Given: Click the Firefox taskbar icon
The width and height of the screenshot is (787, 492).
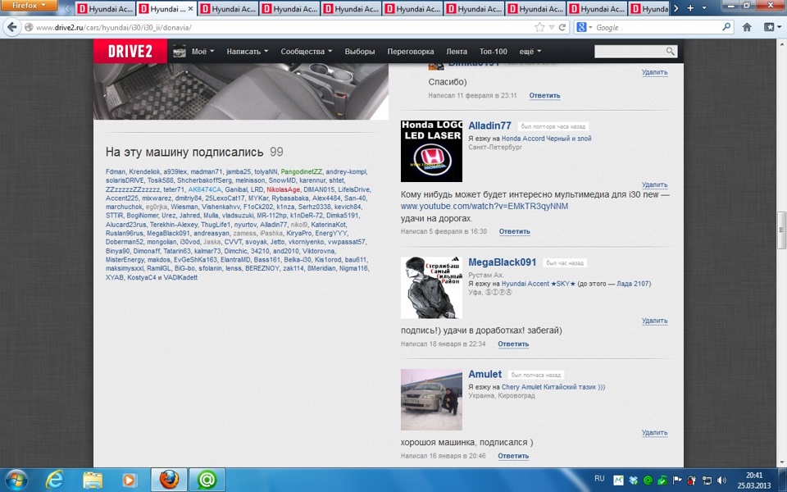Looking at the screenshot, I should [169, 480].
